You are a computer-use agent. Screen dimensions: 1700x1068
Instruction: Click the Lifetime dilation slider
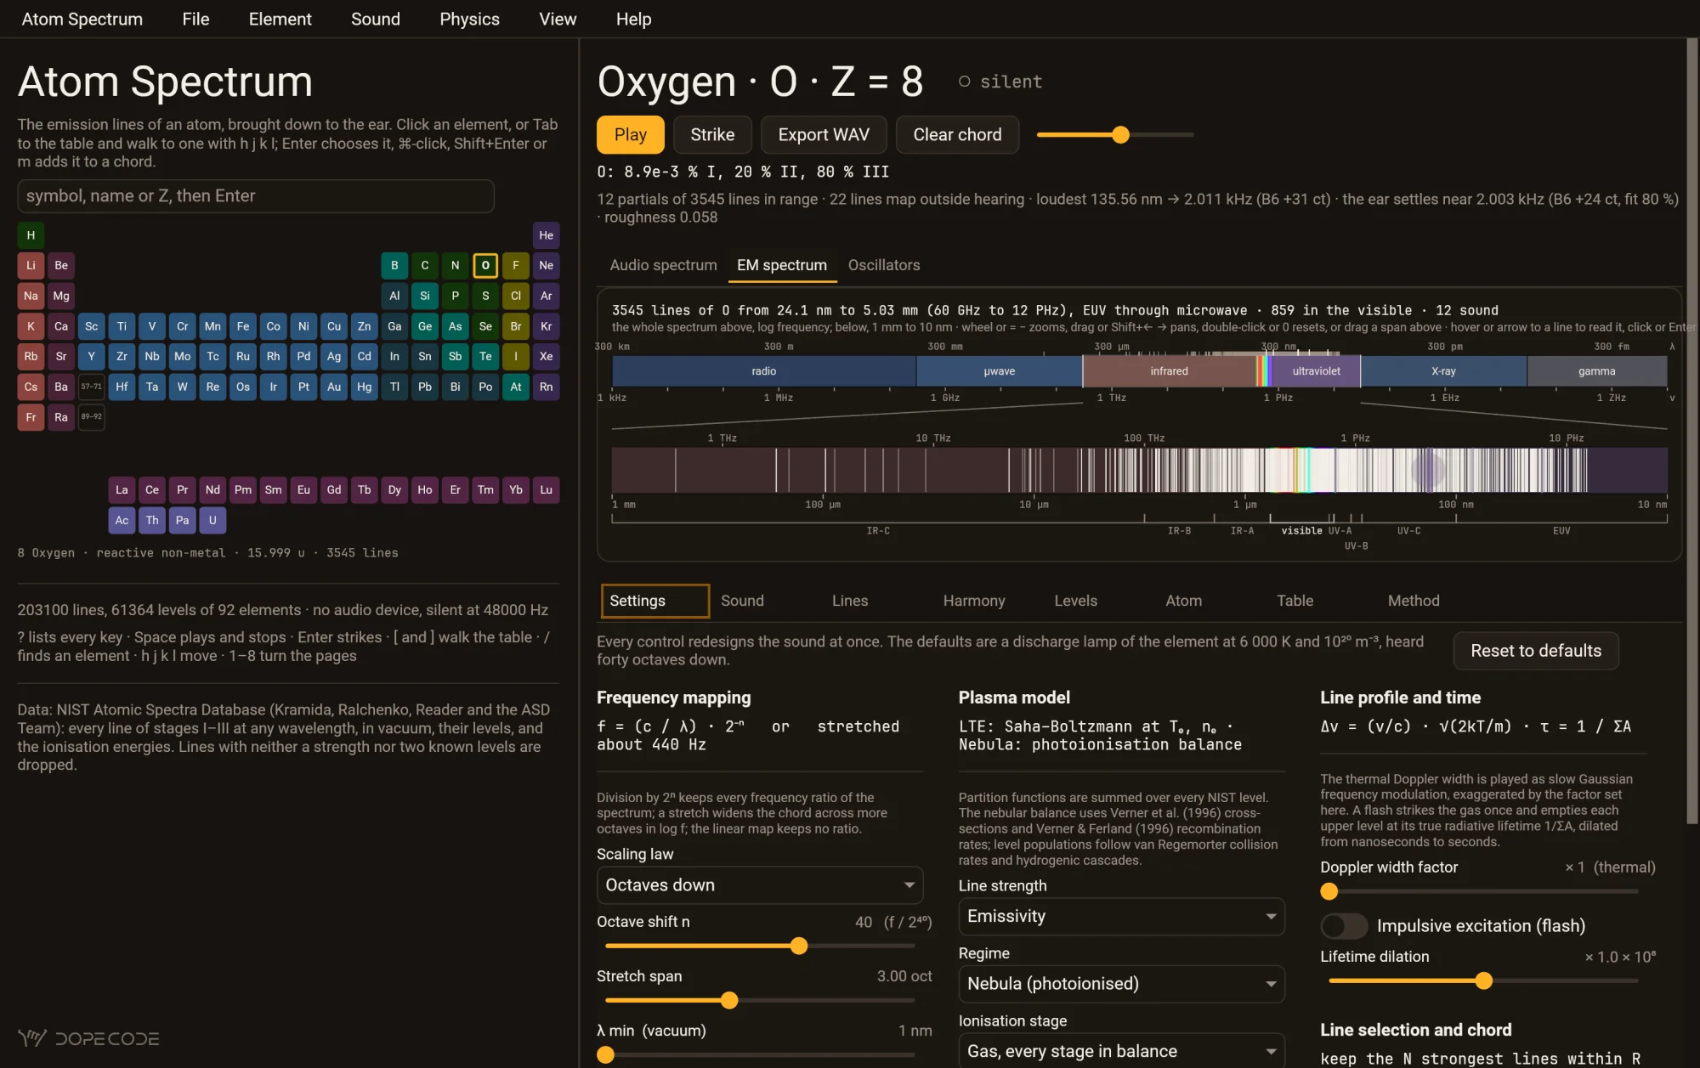1483,980
